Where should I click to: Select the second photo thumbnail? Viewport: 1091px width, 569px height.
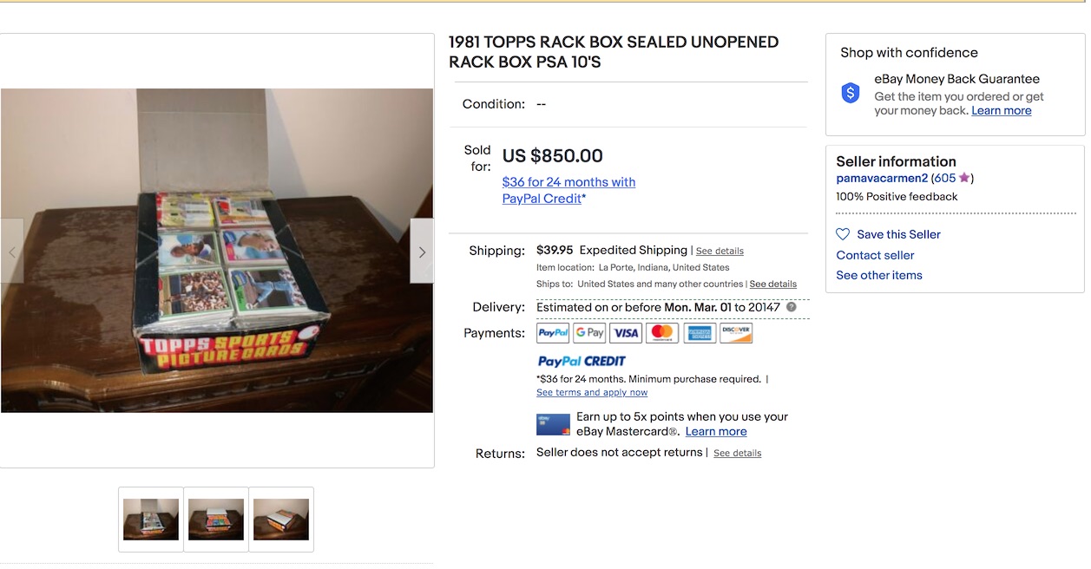pyautogui.click(x=216, y=519)
